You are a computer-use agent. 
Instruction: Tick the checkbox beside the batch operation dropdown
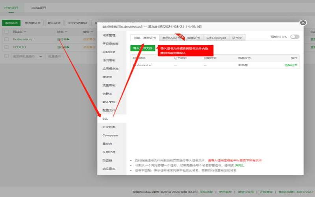click(x=6, y=56)
